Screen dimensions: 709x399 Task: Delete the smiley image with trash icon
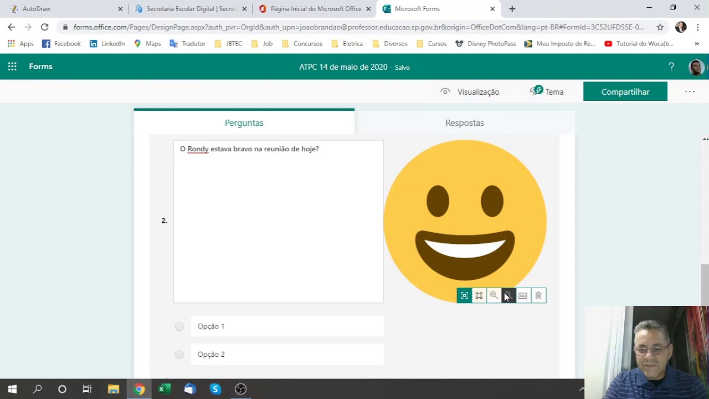538,295
